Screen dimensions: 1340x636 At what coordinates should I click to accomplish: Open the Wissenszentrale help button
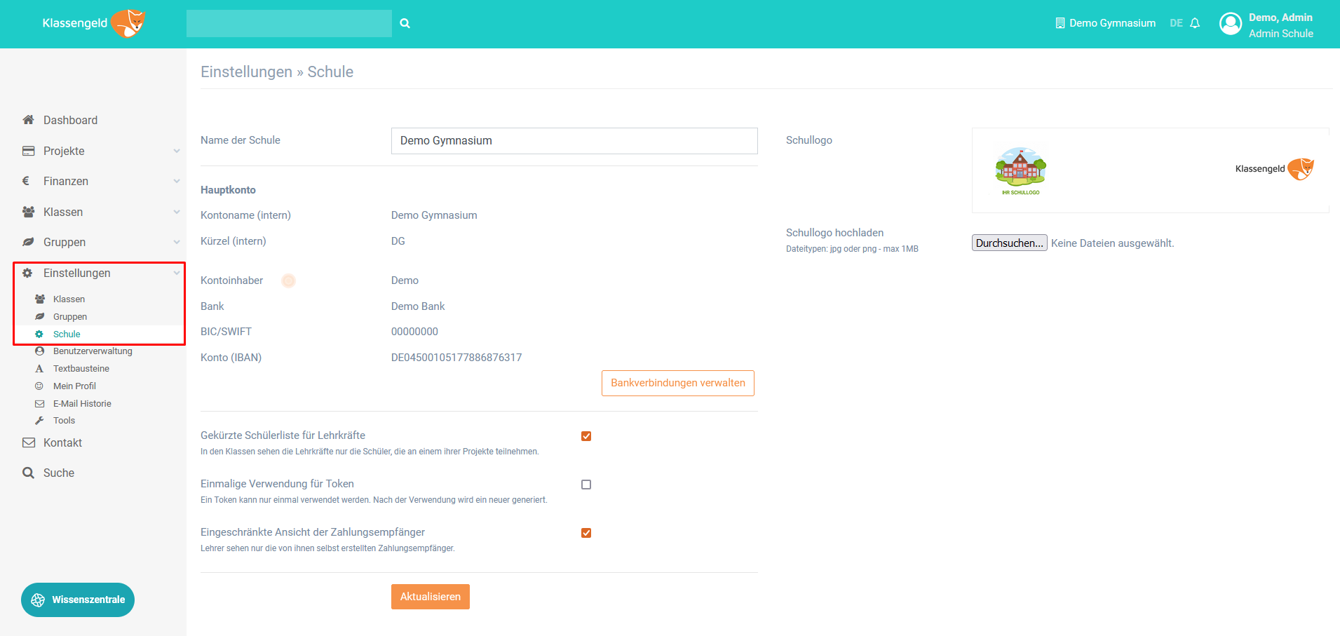click(x=78, y=600)
